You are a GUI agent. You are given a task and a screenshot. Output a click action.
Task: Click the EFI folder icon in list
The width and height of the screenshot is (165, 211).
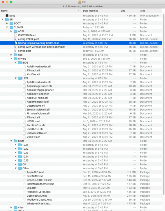click(x=7, y=19)
